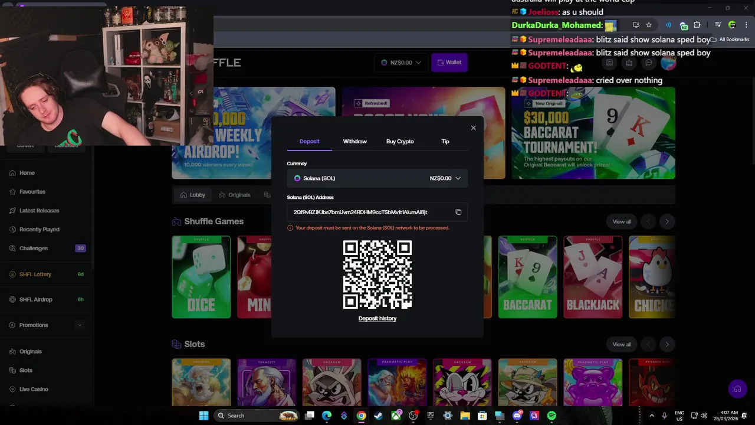Screen dimensions: 755x425
Task: Click the install app icon in address bar
Action: pos(636,25)
